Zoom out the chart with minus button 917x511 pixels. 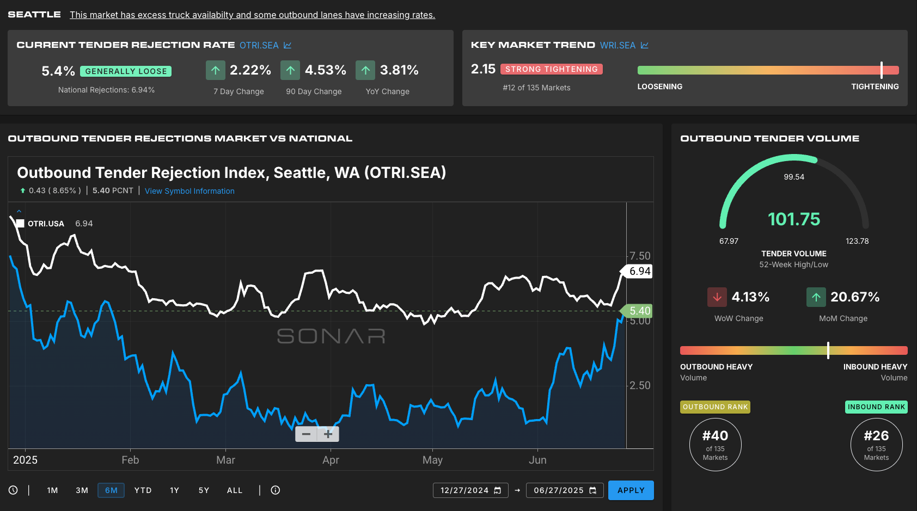click(x=306, y=434)
